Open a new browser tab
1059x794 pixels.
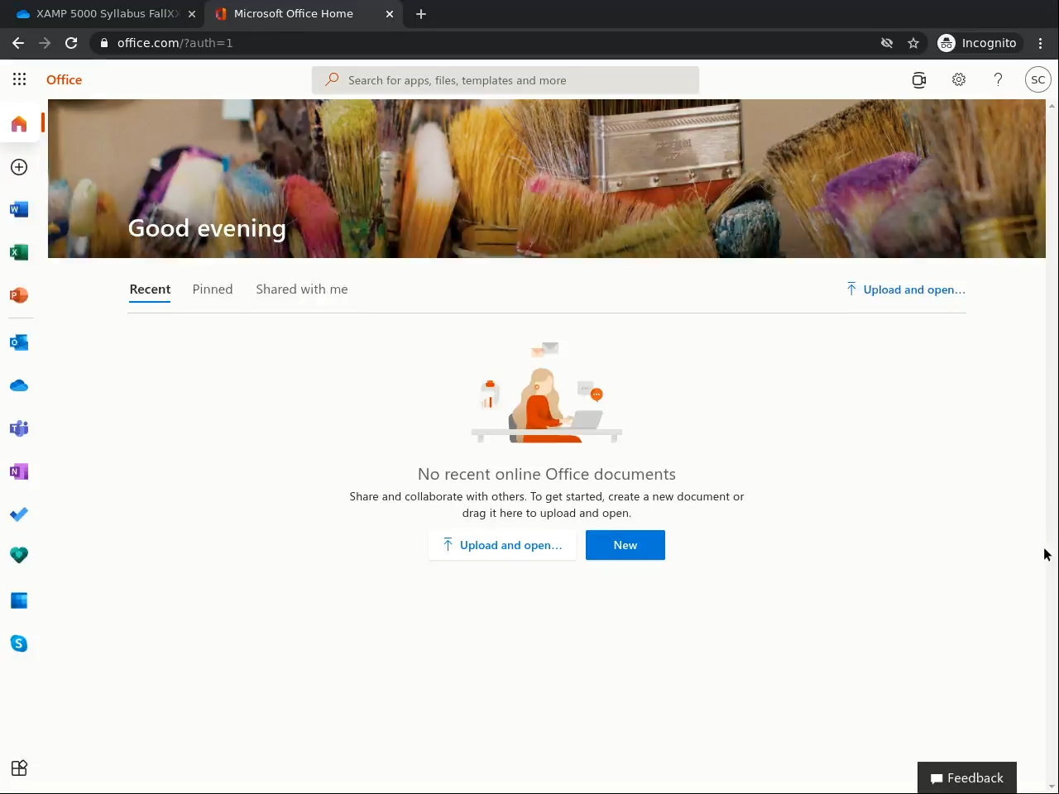pyautogui.click(x=421, y=14)
